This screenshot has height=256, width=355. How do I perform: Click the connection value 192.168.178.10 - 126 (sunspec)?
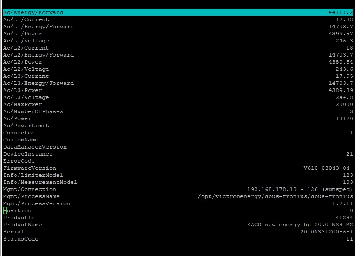300,189
